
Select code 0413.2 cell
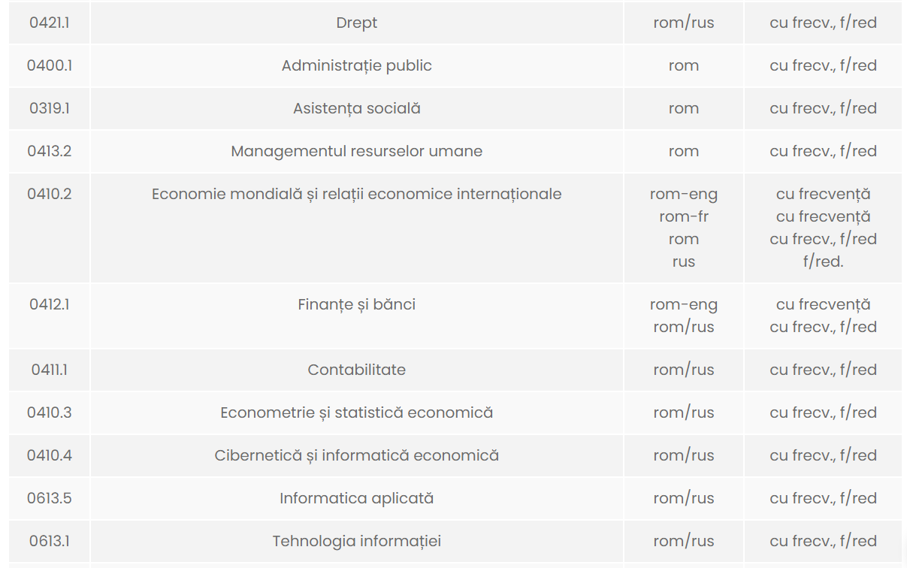click(50, 151)
